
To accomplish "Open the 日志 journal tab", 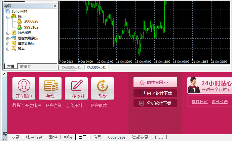I will [159, 137].
